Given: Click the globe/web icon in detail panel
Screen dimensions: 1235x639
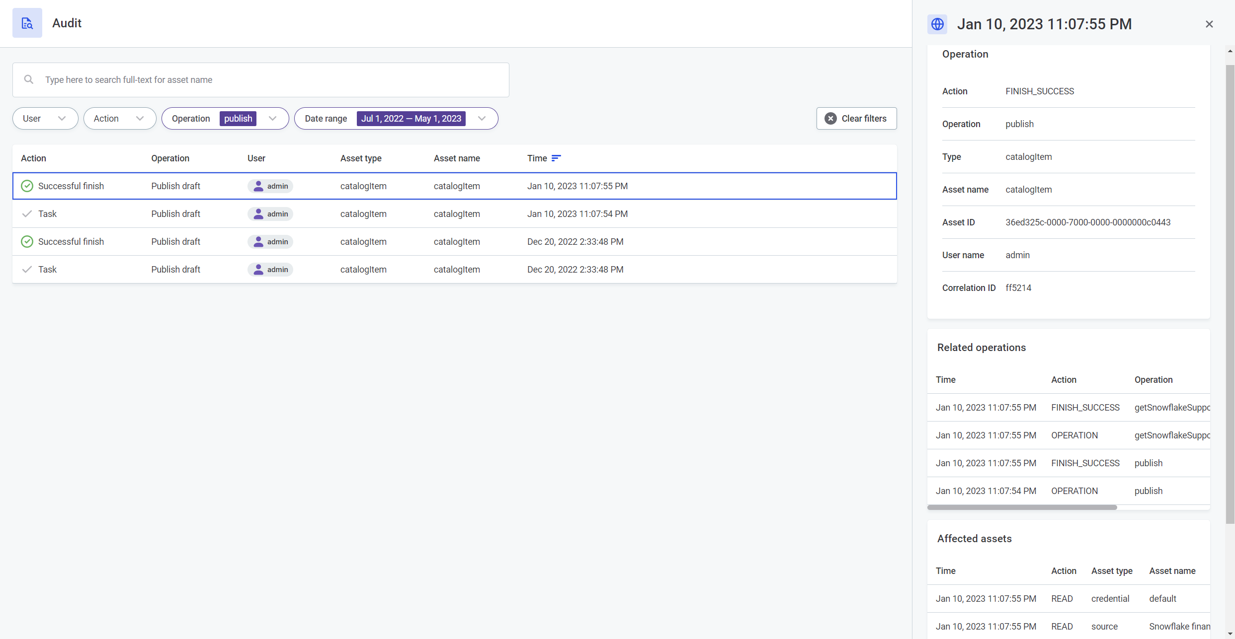Looking at the screenshot, I should point(938,24).
